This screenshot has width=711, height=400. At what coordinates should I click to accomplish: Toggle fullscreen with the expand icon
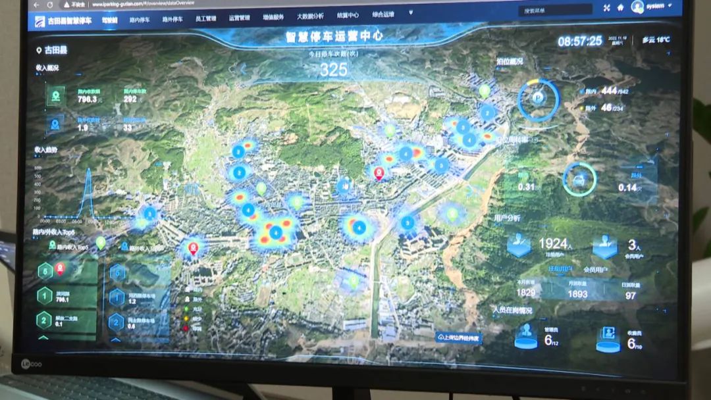click(x=606, y=8)
